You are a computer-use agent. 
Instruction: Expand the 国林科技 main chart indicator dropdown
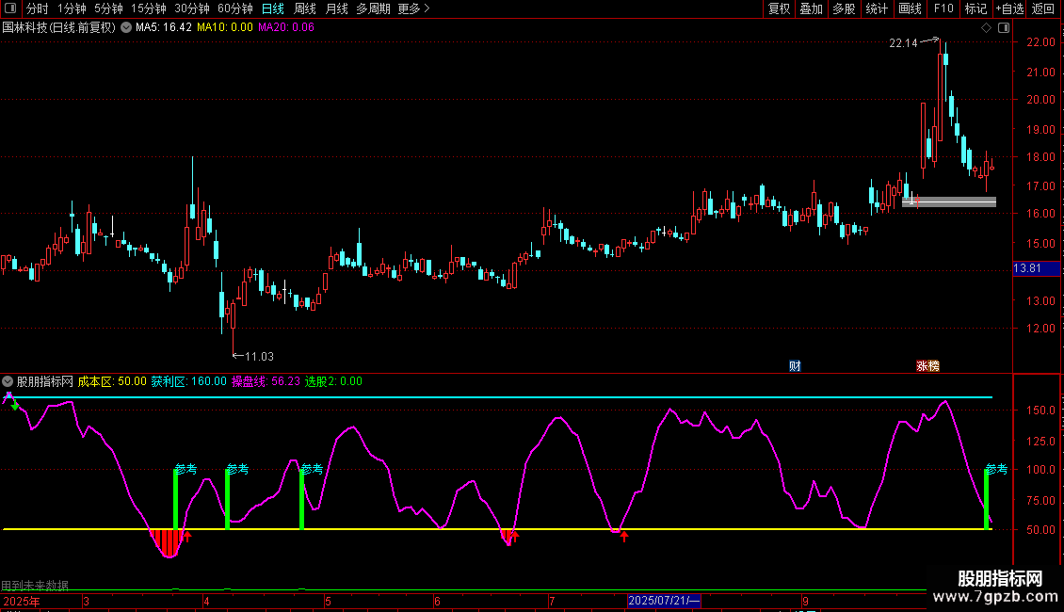[x=126, y=27]
